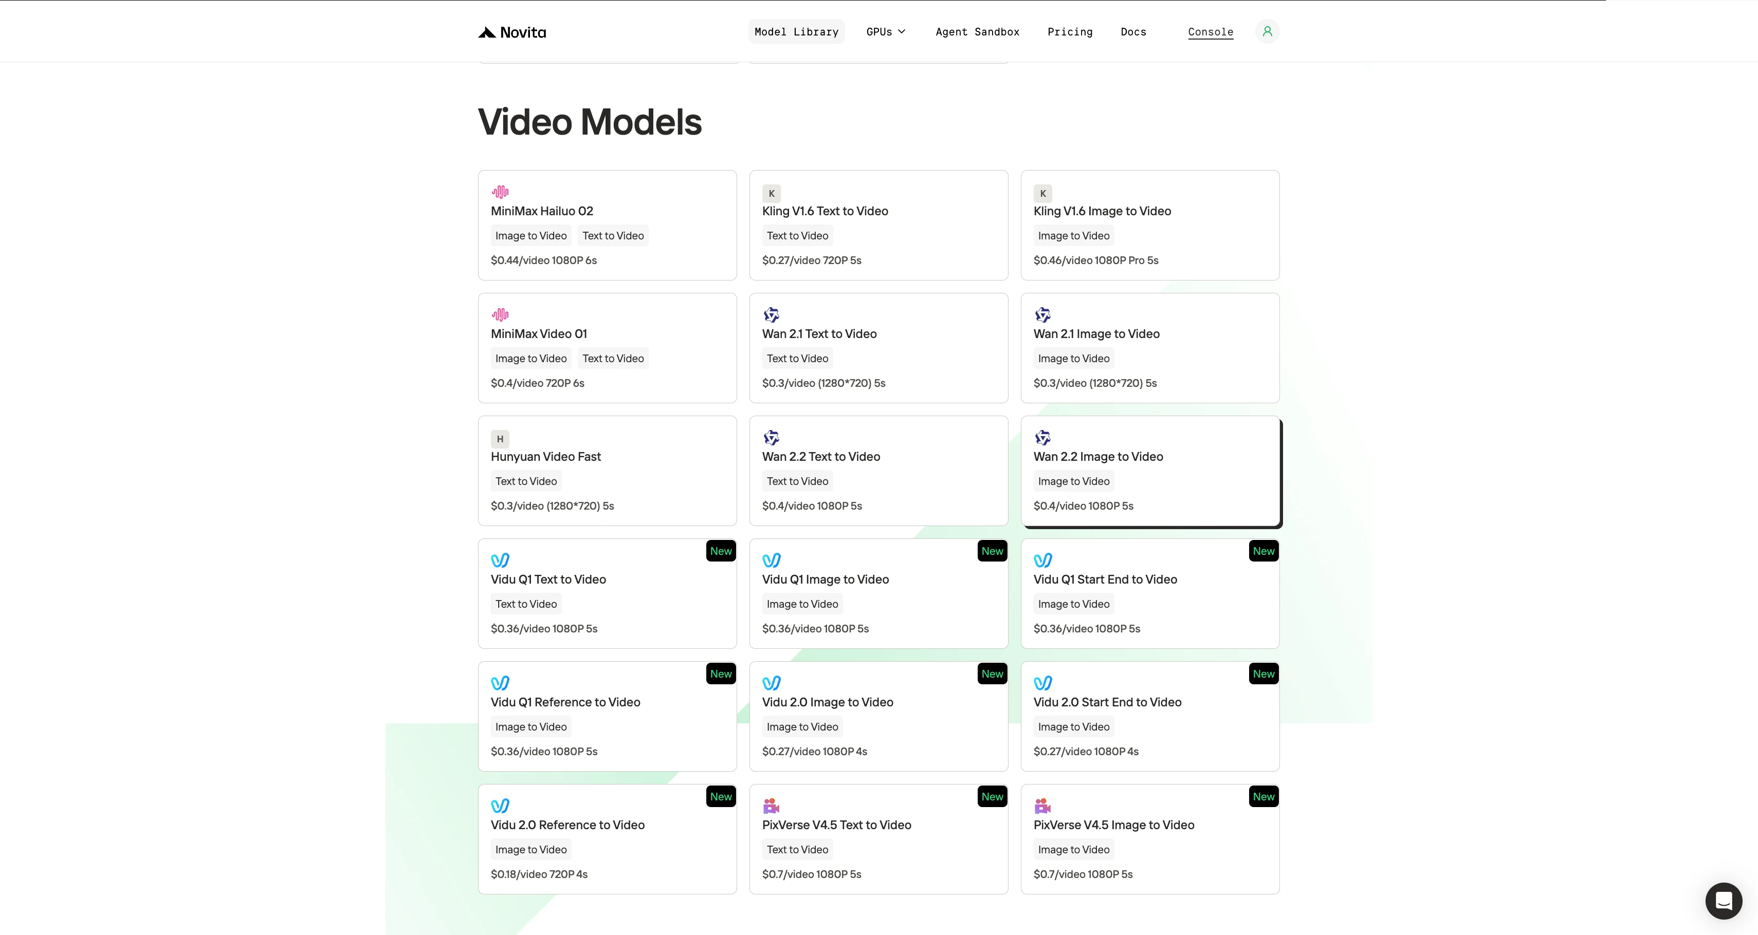Click the Wan 2.2 Image to Video logo icon
Screen dimensions: 1758x935
point(1043,438)
